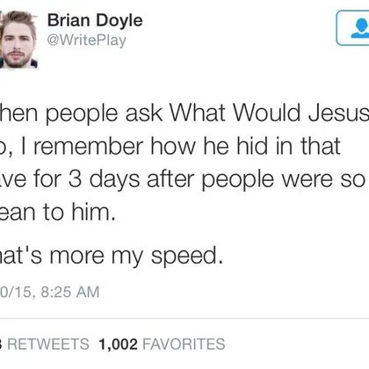Image resolution: width=369 pixels, height=369 pixels.
Task: Click the divider line above retweet stats
Action: (x=184, y=318)
